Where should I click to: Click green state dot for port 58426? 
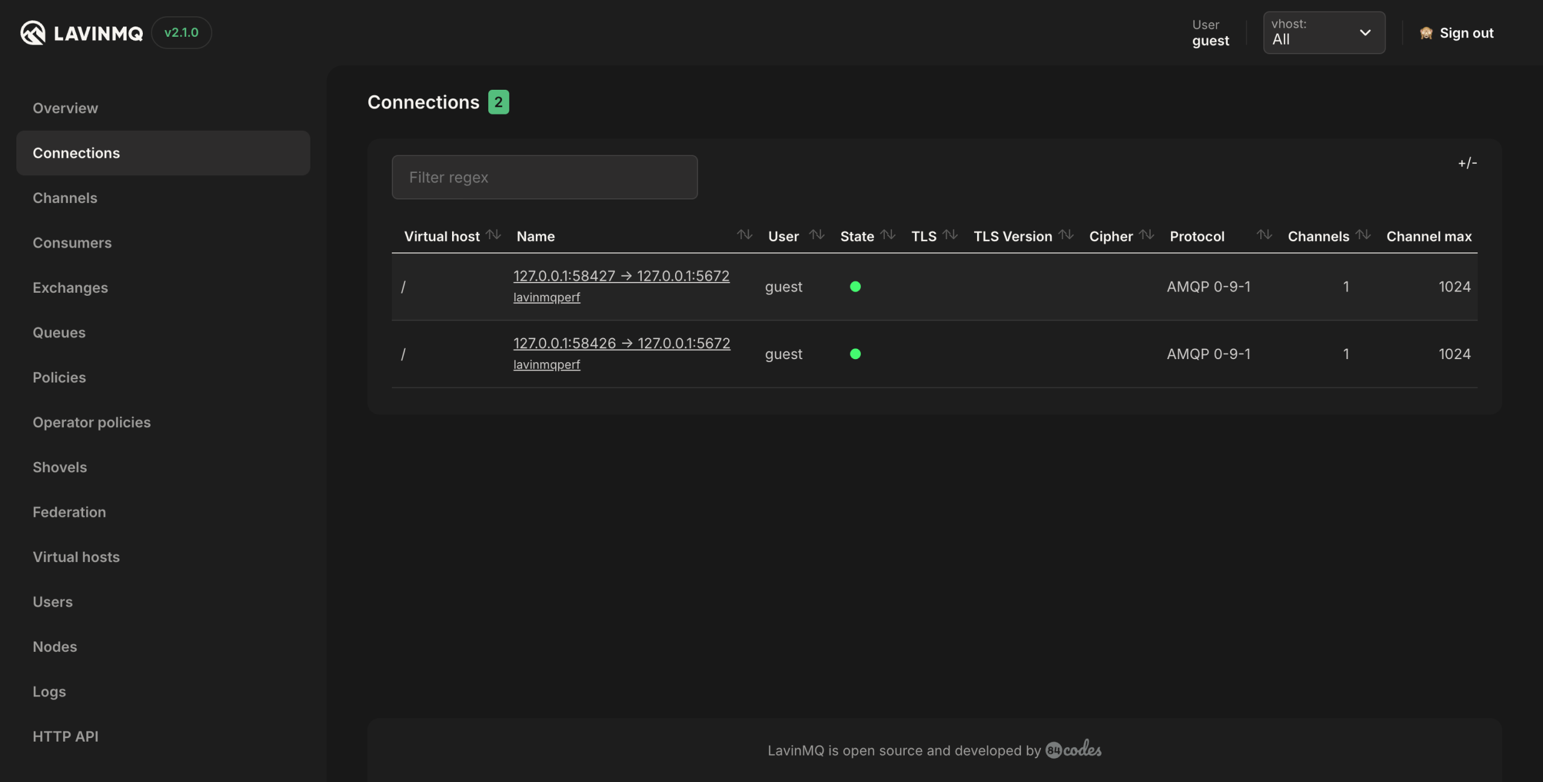click(x=855, y=354)
